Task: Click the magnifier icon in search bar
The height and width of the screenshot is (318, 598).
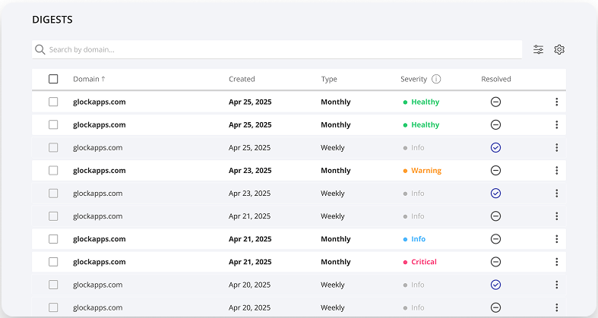Action: [x=40, y=50]
